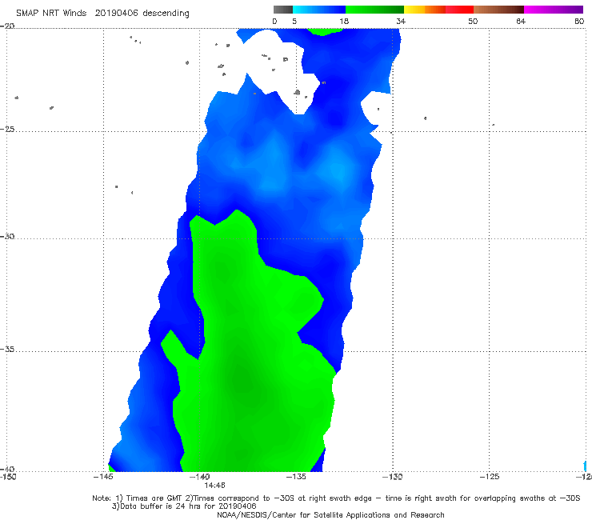
Task: Click the longitude label '-135'
Action: point(296,477)
